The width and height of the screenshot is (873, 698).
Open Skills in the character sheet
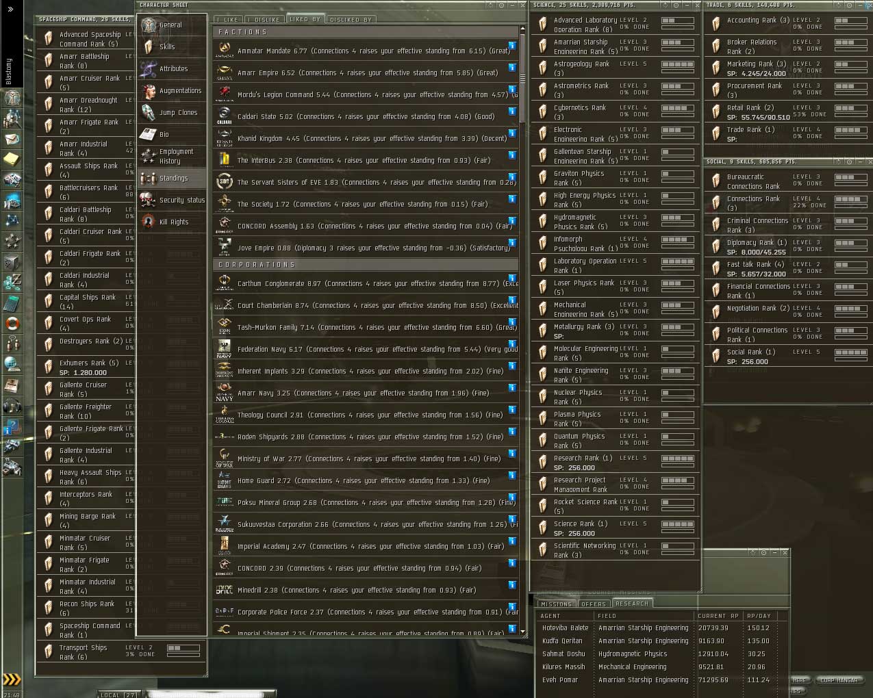[x=172, y=47]
